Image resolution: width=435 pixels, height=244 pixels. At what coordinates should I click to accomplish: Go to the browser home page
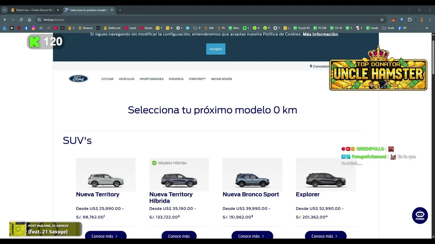point(29,20)
